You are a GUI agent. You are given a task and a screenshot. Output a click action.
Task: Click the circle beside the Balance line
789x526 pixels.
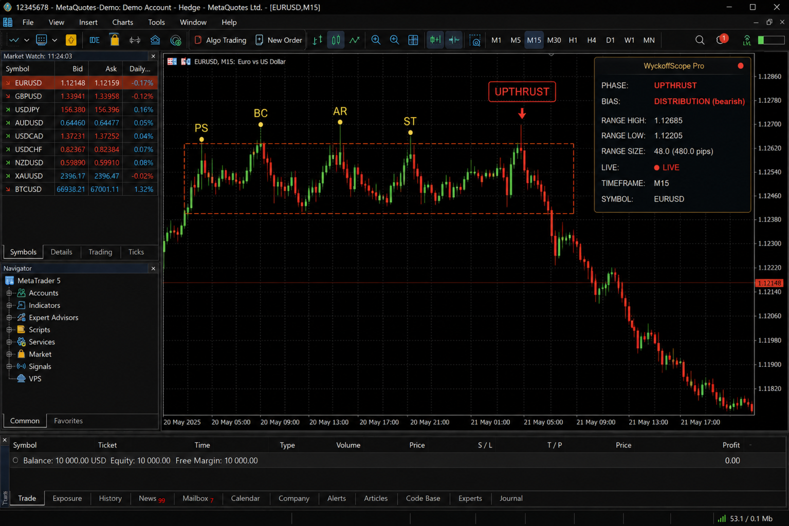(15, 460)
